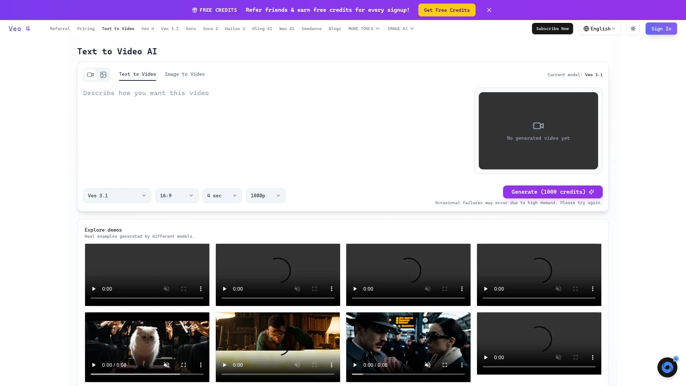Screen dimensions: 686x386
Task: Expand the MORE TOOLS menu
Action: (364, 29)
